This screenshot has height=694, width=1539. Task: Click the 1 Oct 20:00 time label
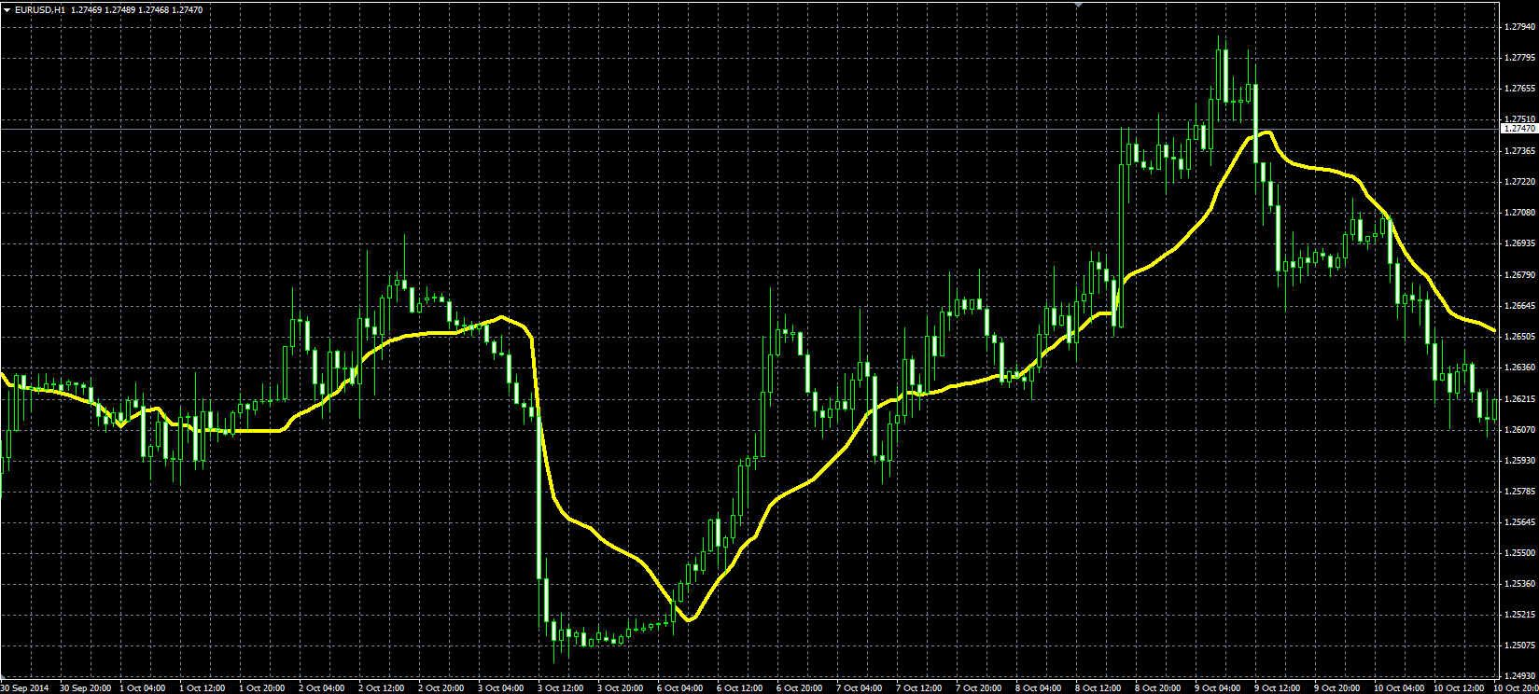tap(263, 688)
